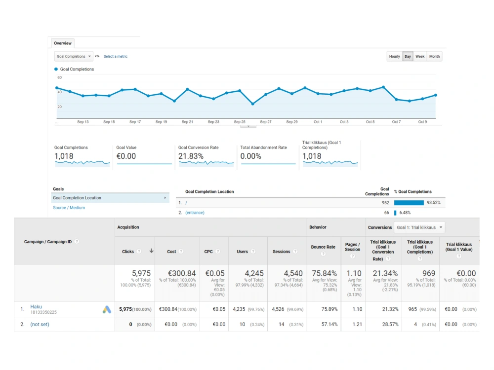Click the Bounce Rate help icon
Screen dimensions: 494x370
[323, 254]
